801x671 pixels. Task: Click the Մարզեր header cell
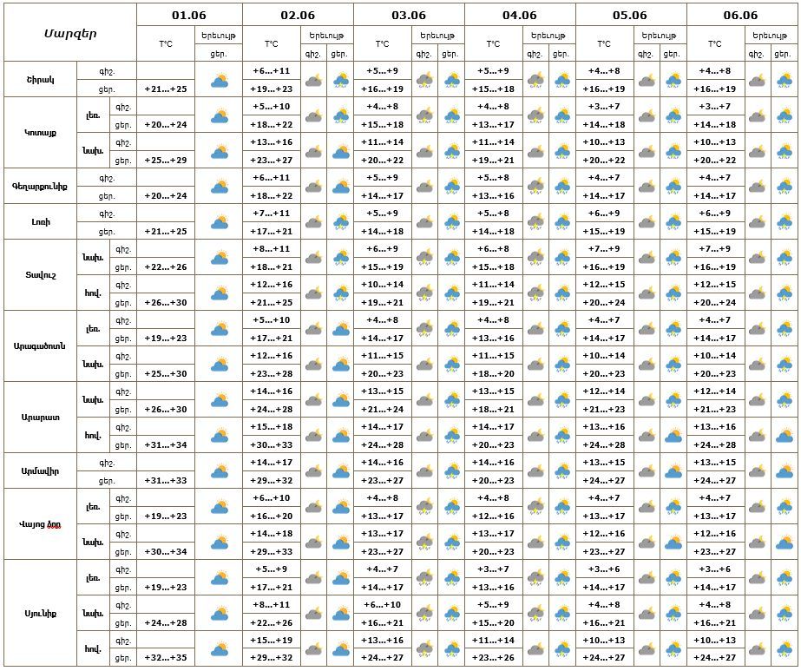click(x=70, y=33)
